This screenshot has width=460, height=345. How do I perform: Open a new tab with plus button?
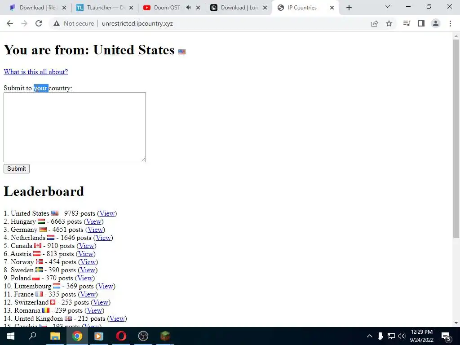349,8
